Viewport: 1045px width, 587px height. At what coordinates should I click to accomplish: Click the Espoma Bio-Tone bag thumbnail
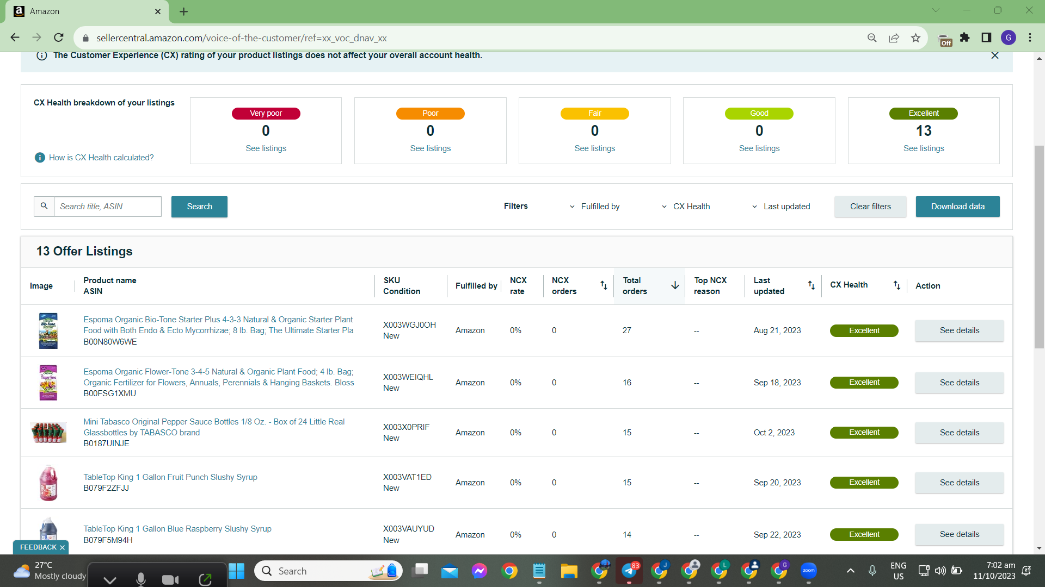pos(48,330)
